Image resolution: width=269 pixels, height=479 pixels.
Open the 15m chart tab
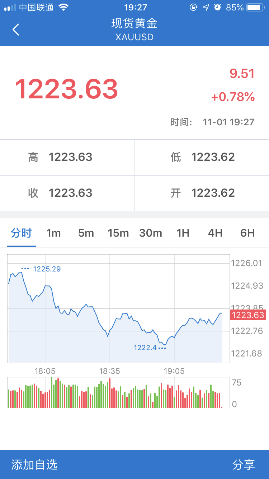click(x=118, y=233)
